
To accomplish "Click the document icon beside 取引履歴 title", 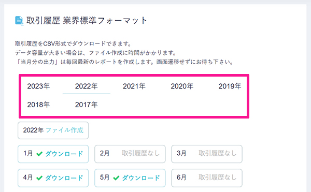I will [x=19, y=21].
